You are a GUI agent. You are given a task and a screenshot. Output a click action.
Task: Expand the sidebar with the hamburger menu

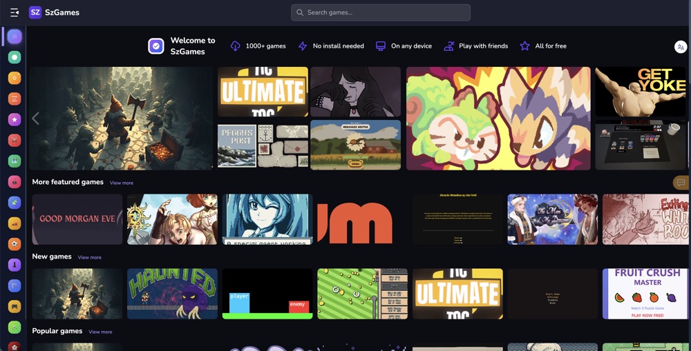pos(15,12)
